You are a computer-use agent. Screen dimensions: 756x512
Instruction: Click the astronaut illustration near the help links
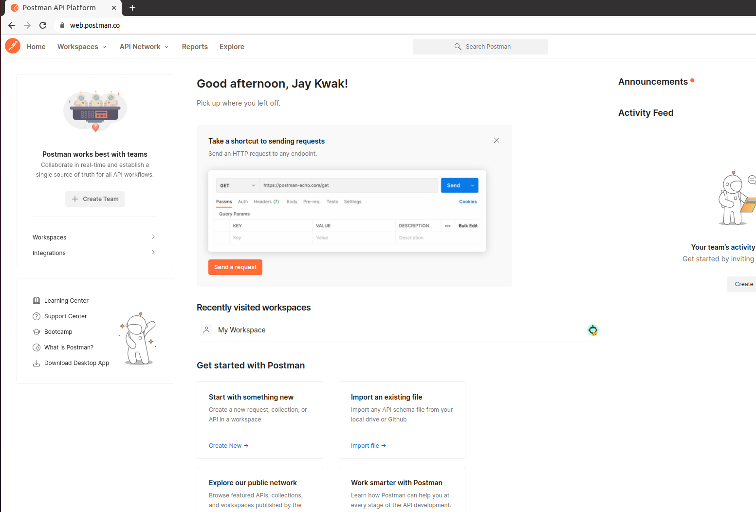coord(138,339)
